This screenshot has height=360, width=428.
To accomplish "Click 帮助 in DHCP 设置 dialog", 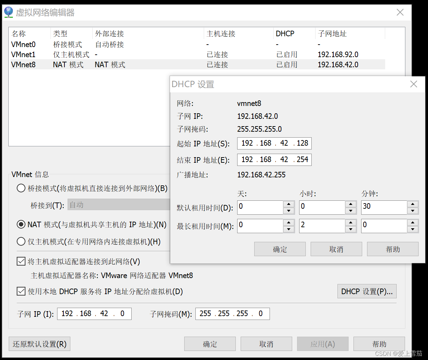I will [393, 249].
